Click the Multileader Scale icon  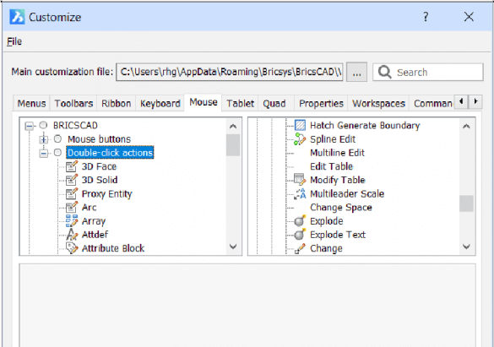pyautogui.click(x=300, y=193)
